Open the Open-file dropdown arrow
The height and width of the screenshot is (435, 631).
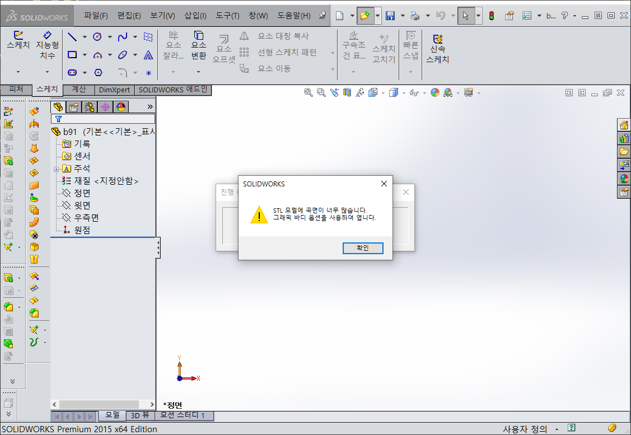(x=377, y=16)
